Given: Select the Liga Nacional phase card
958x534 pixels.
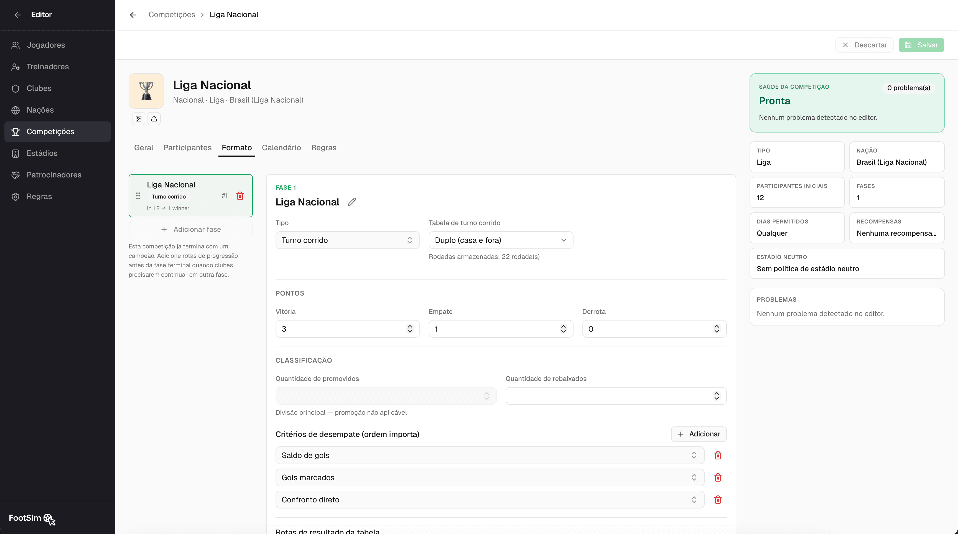Looking at the screenshot, I should pyautogui.click(x=190, y=195).
